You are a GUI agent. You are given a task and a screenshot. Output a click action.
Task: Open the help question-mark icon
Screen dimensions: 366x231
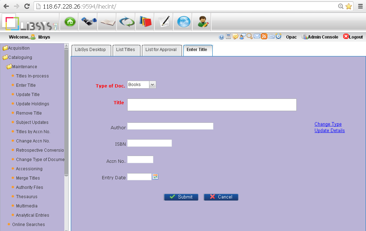(x=222, y=36)
